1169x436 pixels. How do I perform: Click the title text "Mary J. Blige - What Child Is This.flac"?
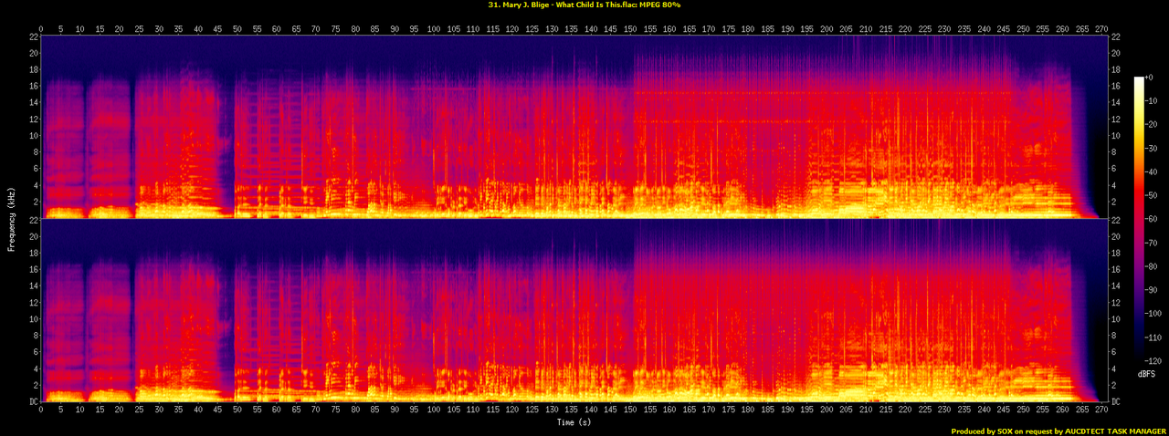click(x=568, y=5)
